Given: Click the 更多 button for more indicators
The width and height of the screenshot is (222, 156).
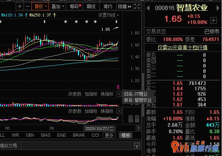Looking at the screenshot, I should (x=109, y=135).
